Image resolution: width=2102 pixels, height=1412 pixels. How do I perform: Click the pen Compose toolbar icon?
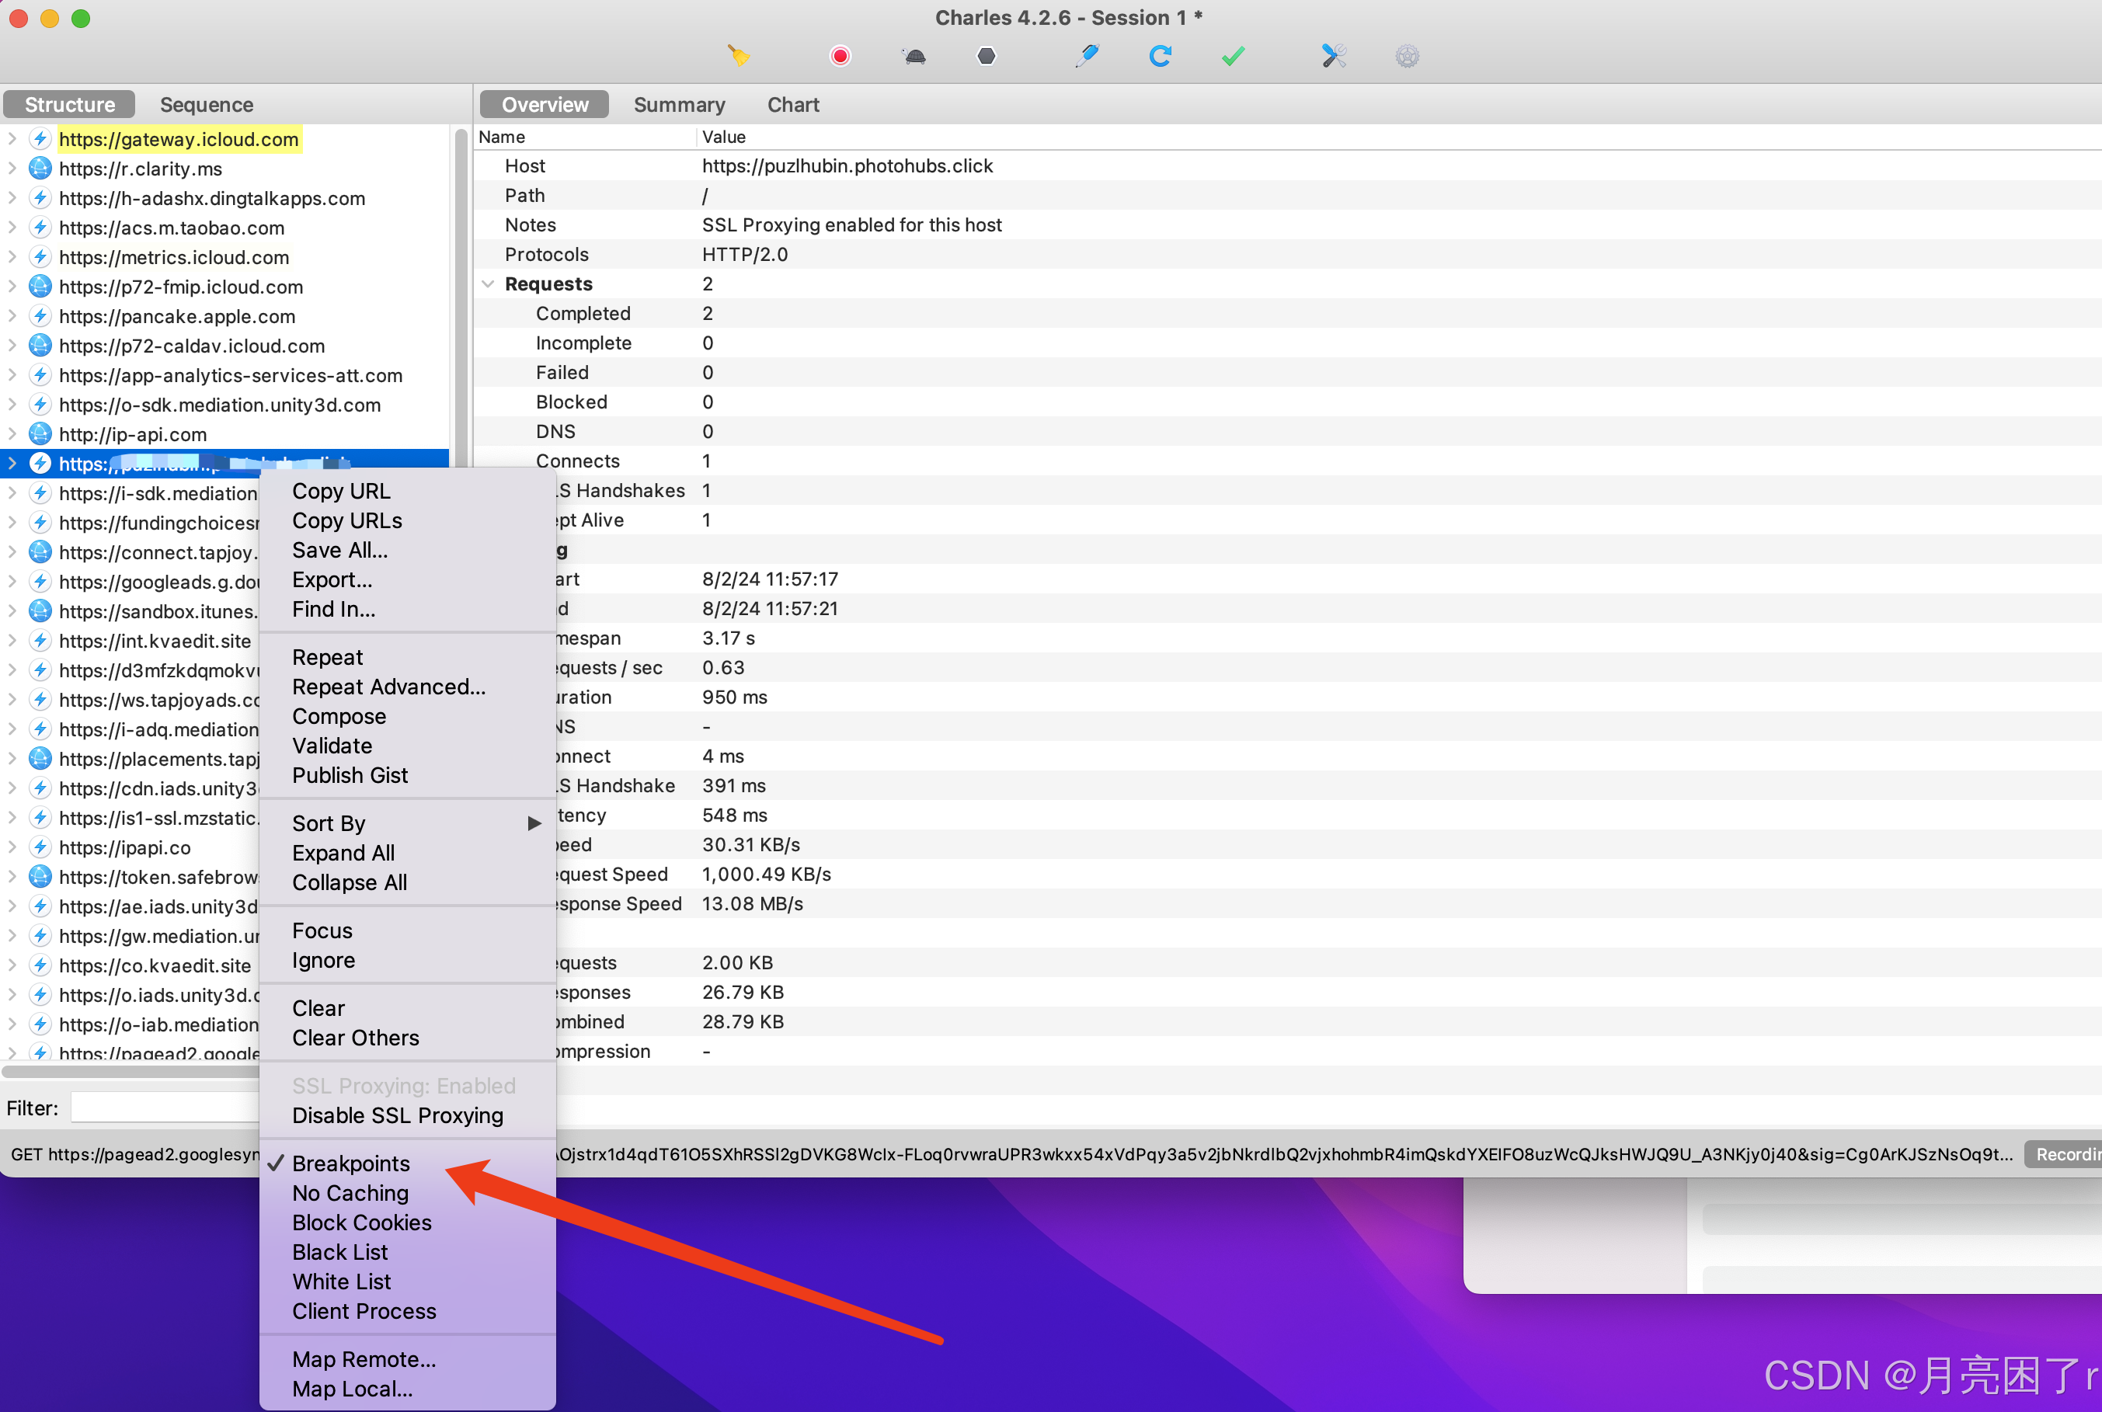tap(1087, 56)
